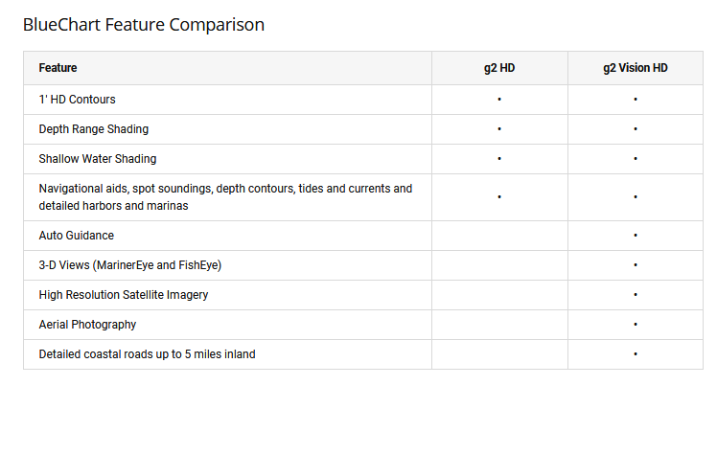Click g2 Vision HD bullet for Depth Range Shading
The height and width of the screenshot is (454, 717).
(636, 129)
